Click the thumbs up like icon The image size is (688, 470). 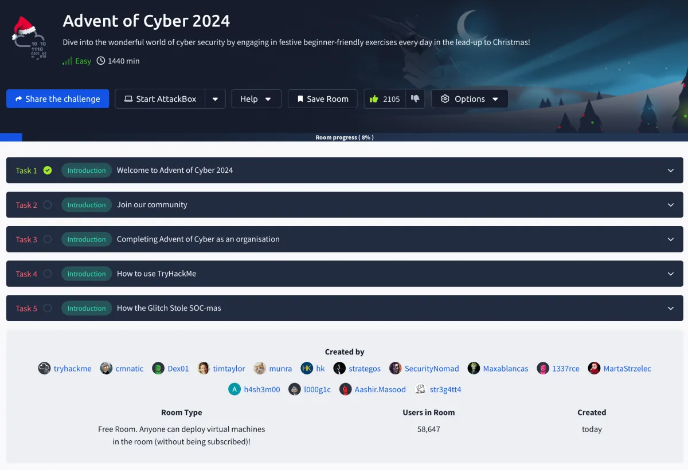(374, 99)
